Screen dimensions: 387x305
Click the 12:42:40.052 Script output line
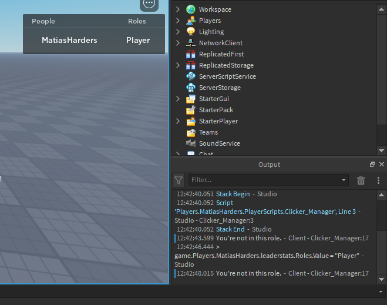point(205,203)
